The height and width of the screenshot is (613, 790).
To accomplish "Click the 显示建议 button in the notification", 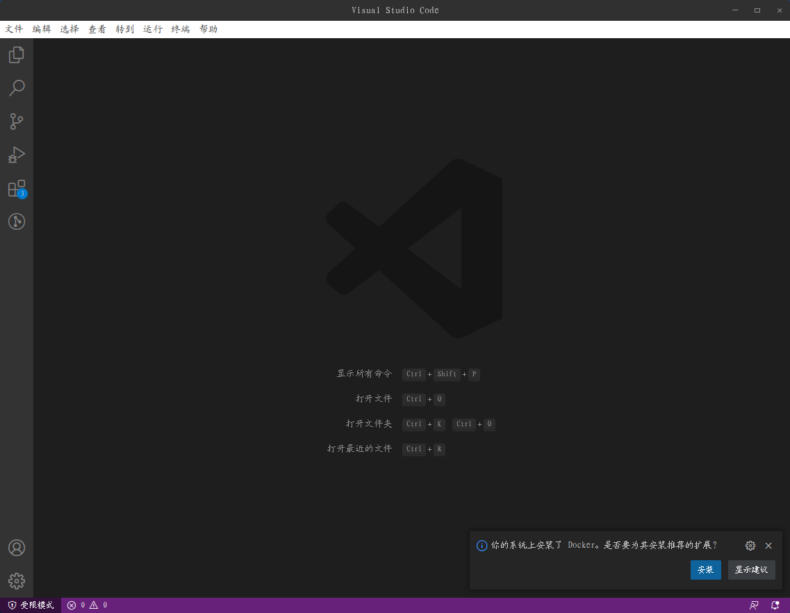I will pos(751,569).
